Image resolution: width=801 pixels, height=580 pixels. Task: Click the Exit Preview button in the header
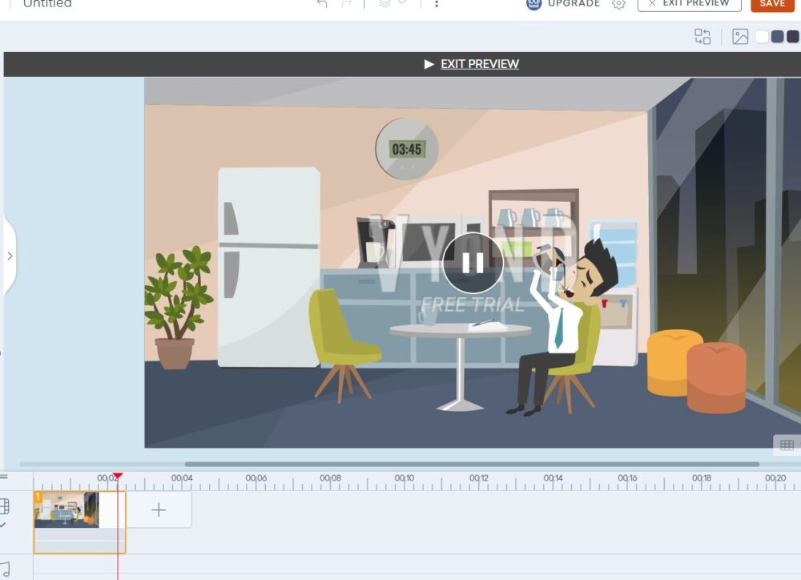[x=689, y=4]
